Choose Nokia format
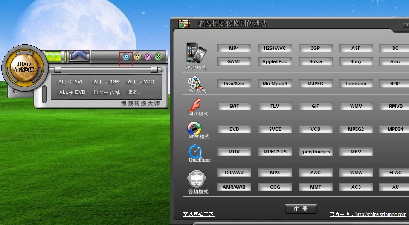409x225 pixels. 315,61
